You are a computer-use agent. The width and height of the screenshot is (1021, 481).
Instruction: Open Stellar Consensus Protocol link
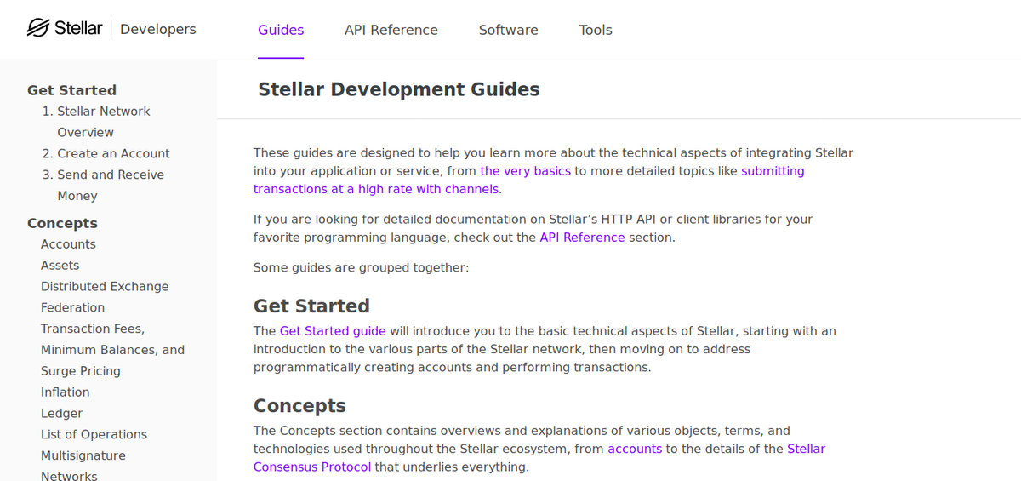click(x=539, y=458)
